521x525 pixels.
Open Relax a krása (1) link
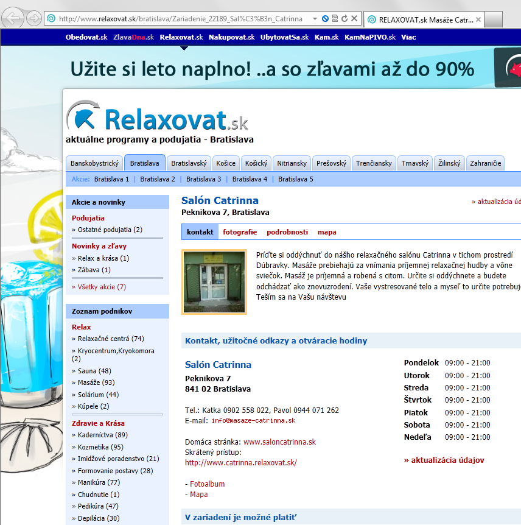(103, 258)
